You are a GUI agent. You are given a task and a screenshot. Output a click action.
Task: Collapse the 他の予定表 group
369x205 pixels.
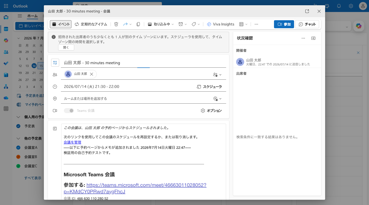[18, 138]
